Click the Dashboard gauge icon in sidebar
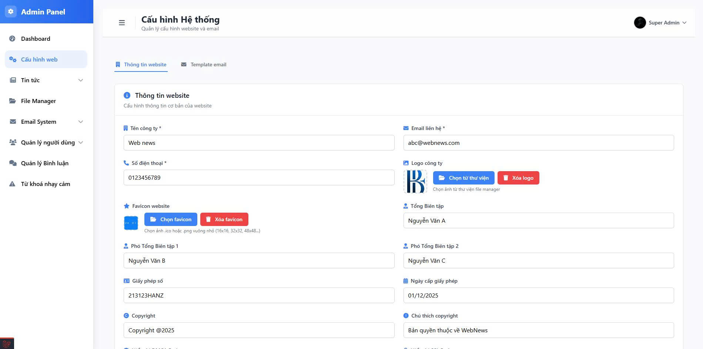Image resolution: width=703 pixels, height=349 pixels. point(13,39)
